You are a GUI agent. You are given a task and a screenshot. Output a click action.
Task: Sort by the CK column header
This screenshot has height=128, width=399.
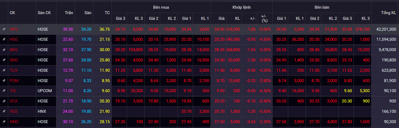tap(12, 13)
